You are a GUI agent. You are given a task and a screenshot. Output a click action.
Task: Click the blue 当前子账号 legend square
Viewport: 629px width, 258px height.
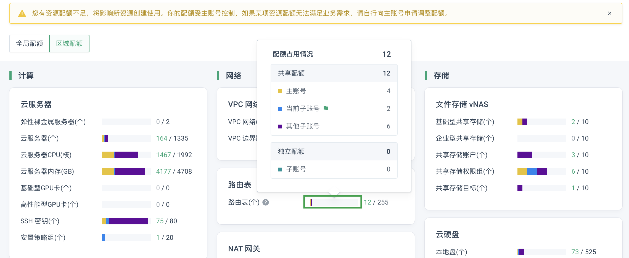pyautogui.click(x=280, y=109)
